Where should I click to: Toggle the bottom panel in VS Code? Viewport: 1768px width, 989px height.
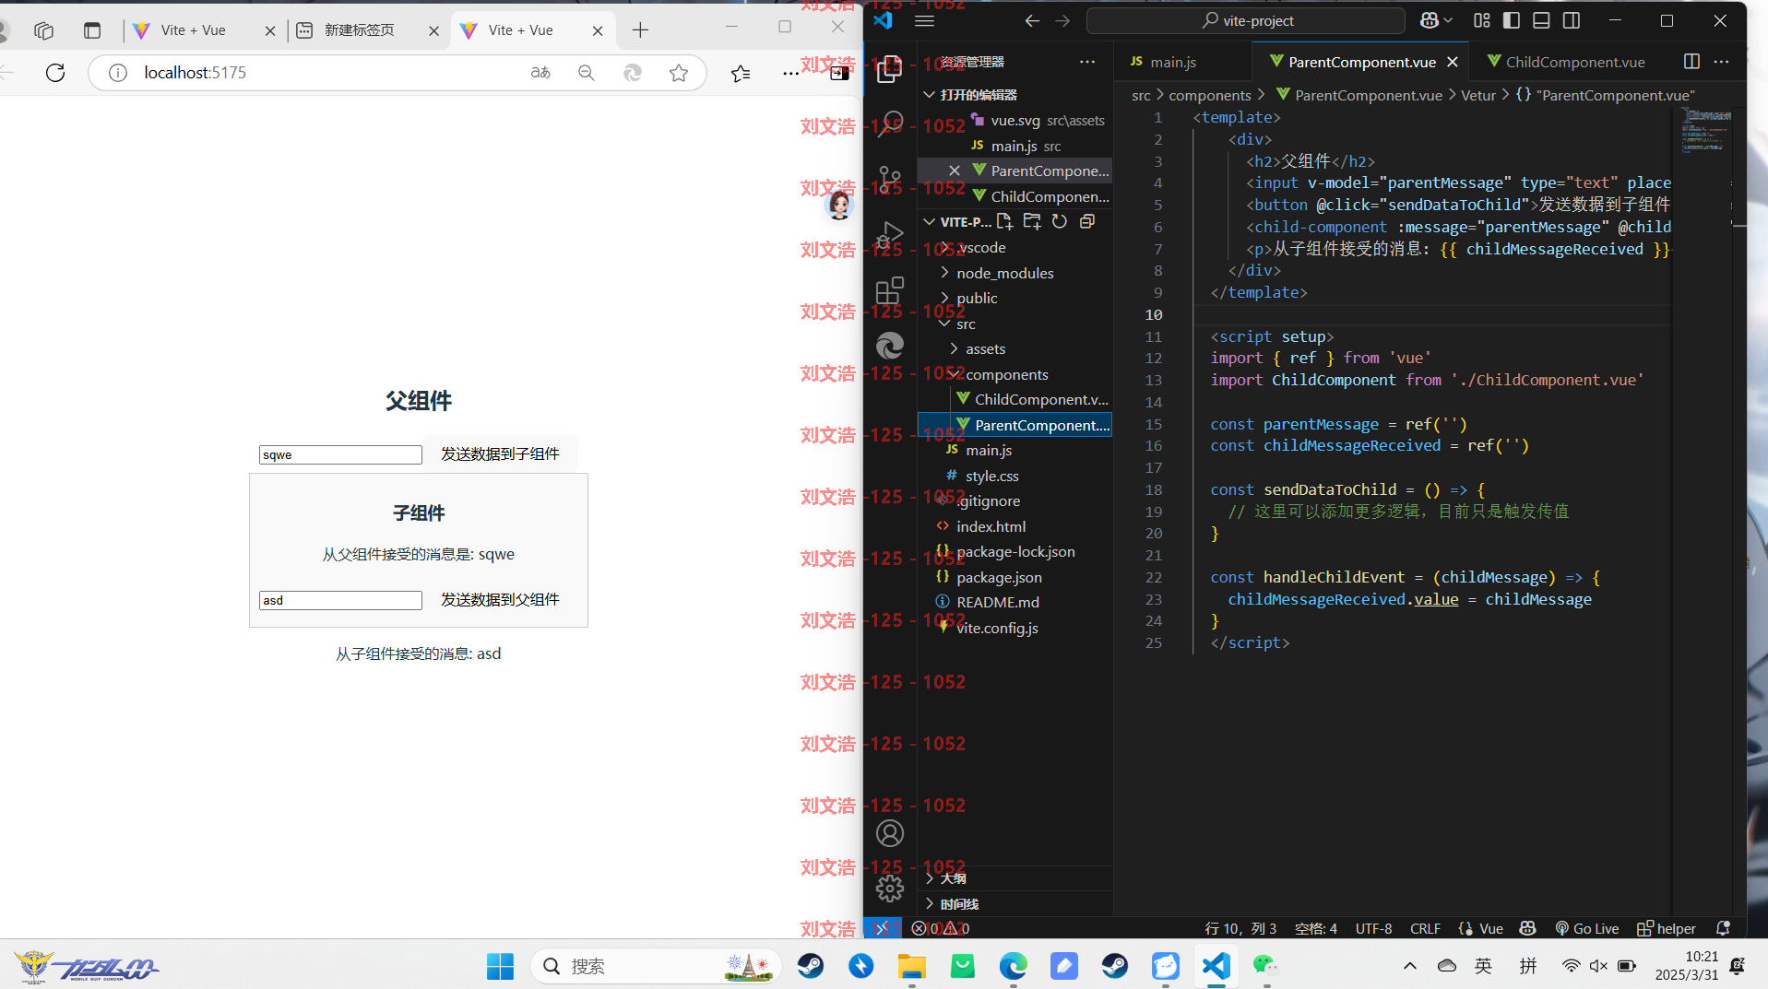(x=1541, y=20)
